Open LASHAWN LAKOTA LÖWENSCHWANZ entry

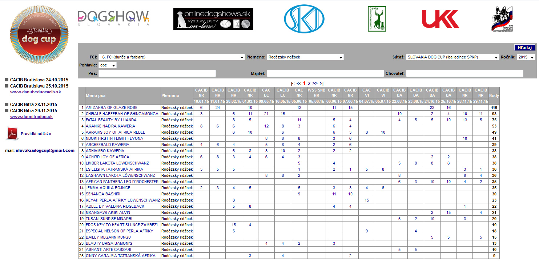(x=120, y=175)
